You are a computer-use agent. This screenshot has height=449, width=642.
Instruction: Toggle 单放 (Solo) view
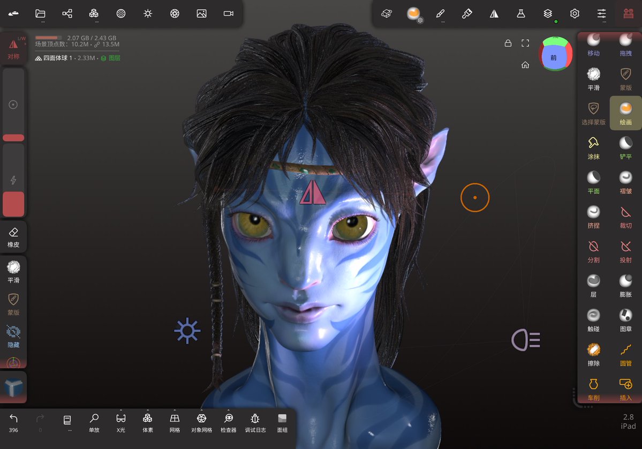coord(94,422)
